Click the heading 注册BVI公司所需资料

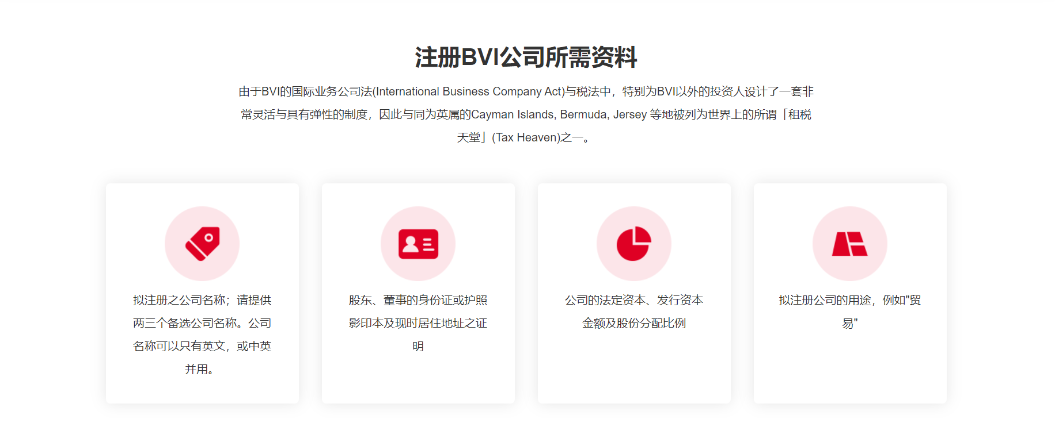click(x=526, y=57)
